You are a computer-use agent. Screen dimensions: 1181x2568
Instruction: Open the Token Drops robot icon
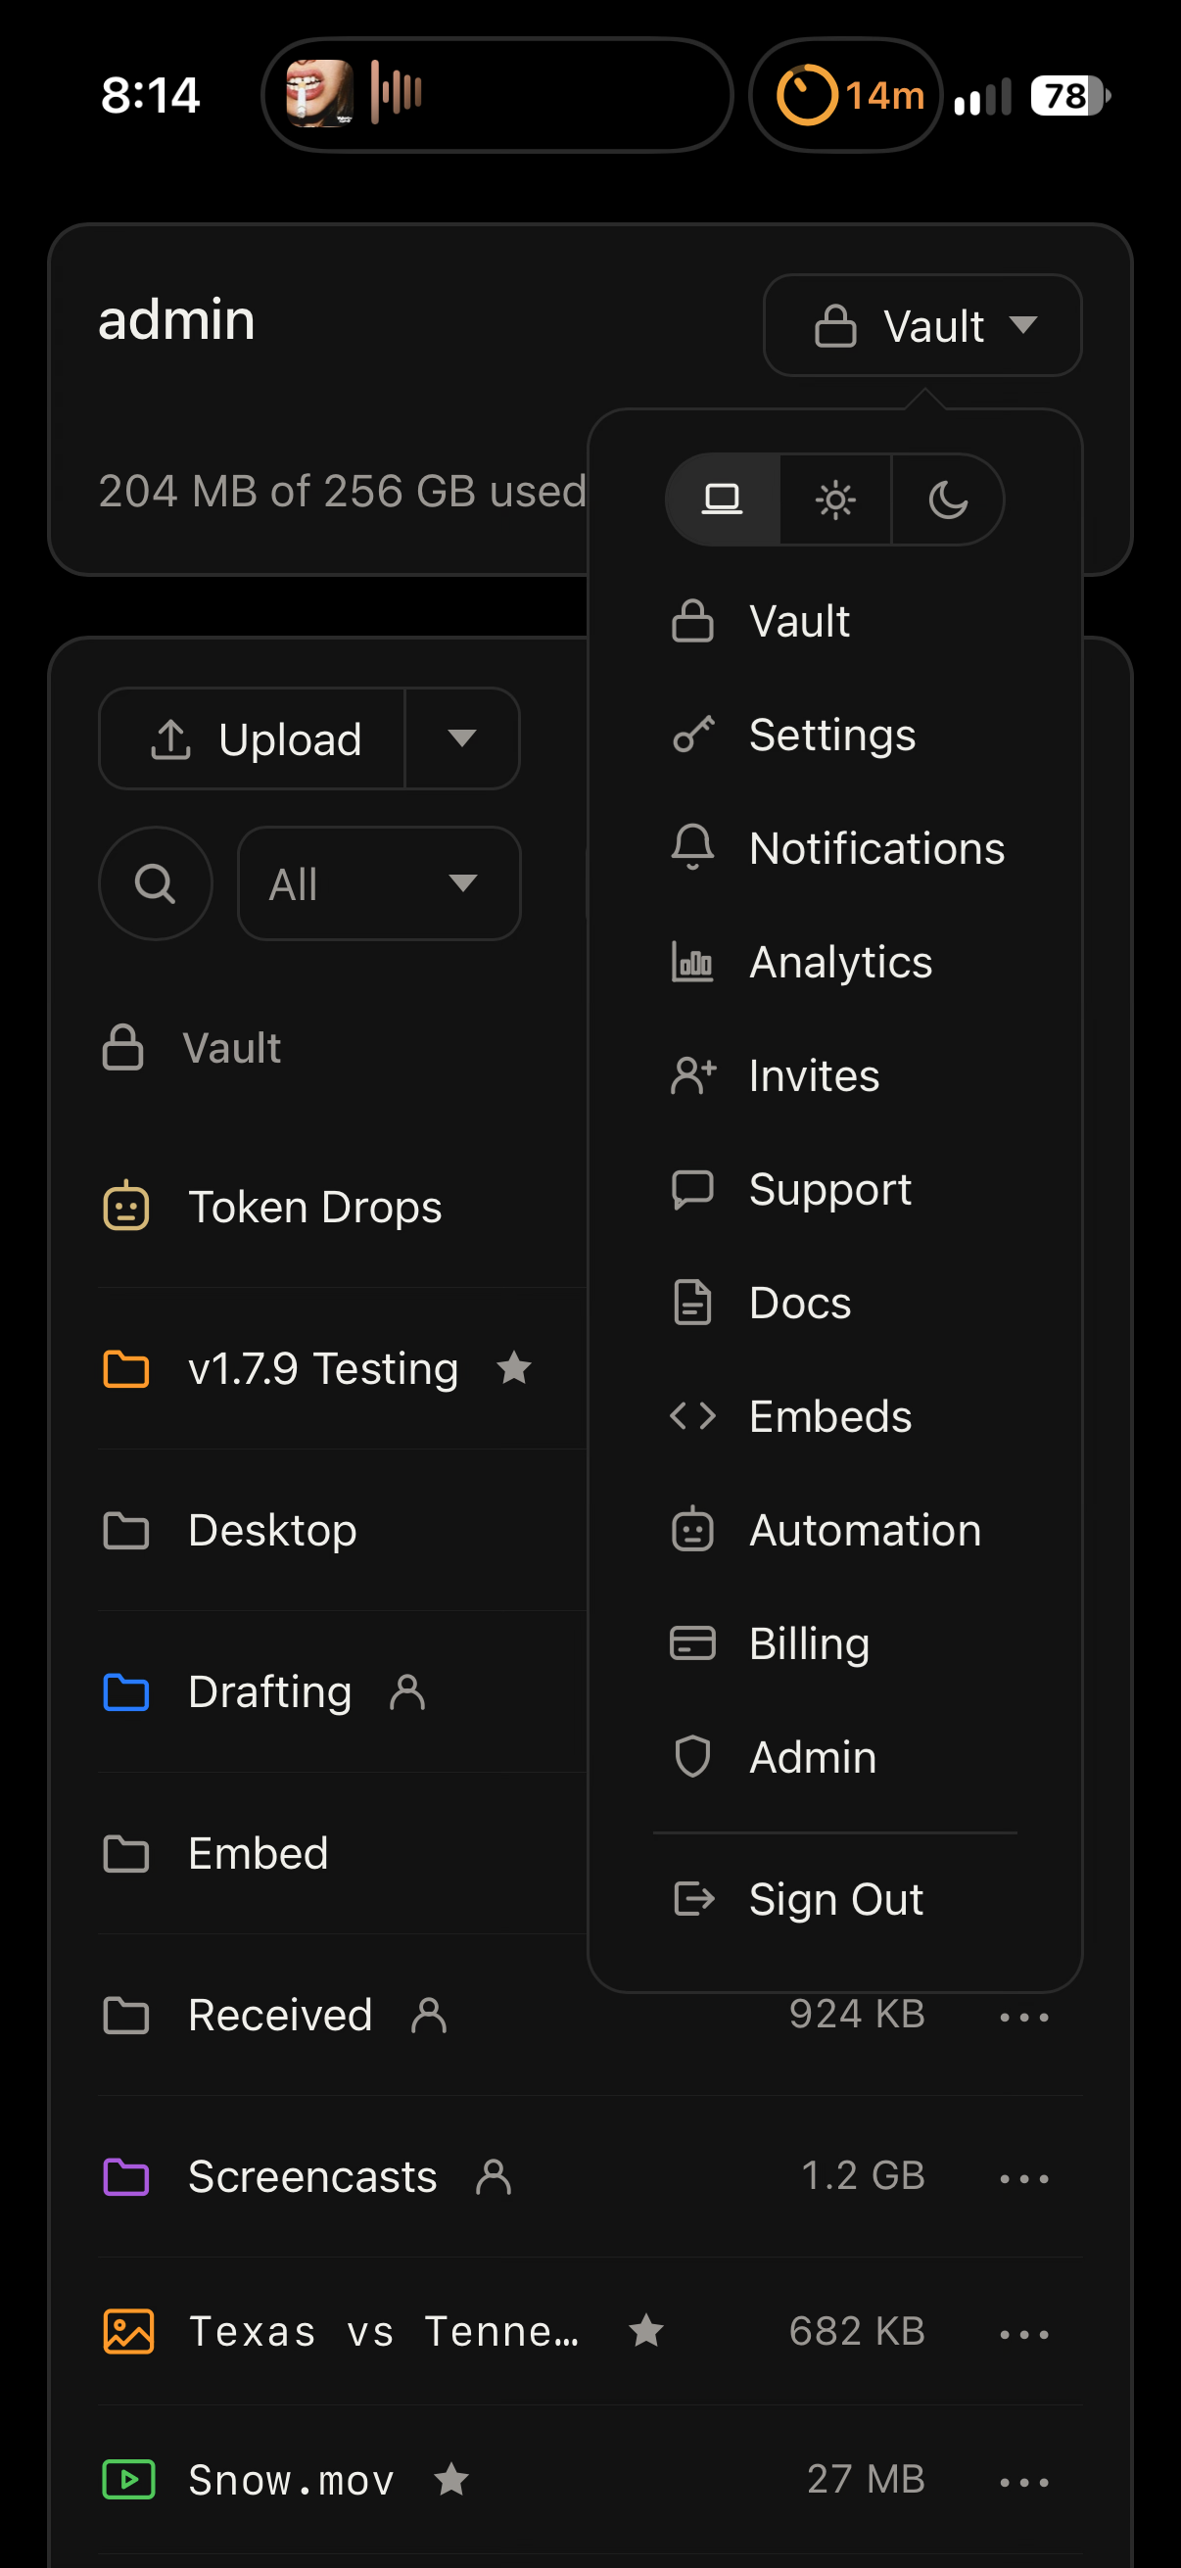pos(125,1207)
